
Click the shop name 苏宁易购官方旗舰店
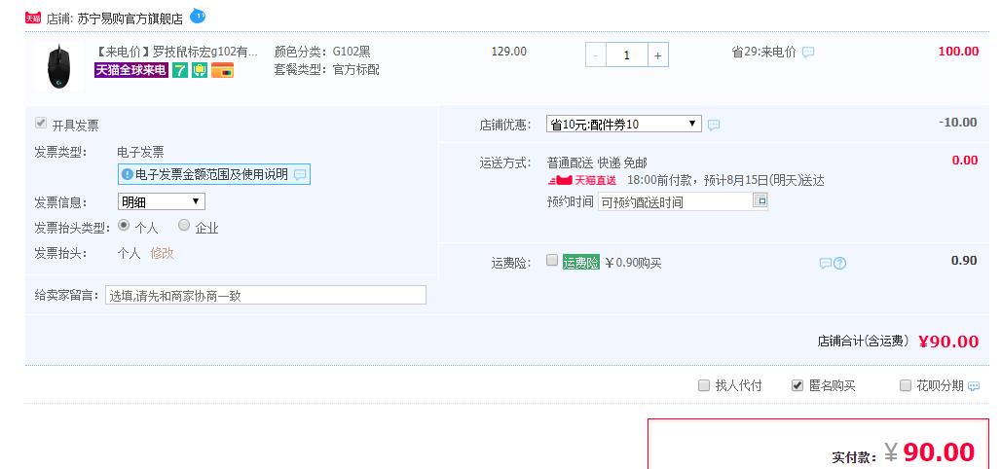coord(130,18)
